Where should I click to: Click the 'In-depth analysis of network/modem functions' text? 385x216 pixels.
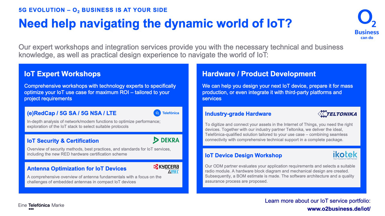click(94, 124)
